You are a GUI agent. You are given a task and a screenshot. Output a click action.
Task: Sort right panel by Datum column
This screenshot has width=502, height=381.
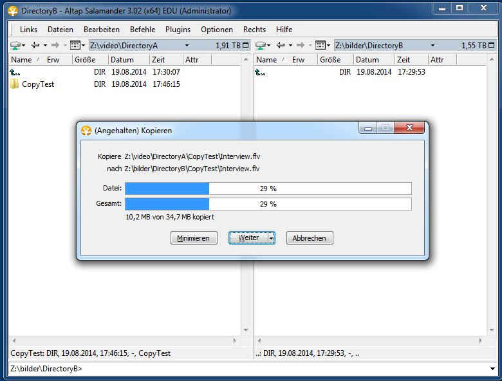point(374,60)
